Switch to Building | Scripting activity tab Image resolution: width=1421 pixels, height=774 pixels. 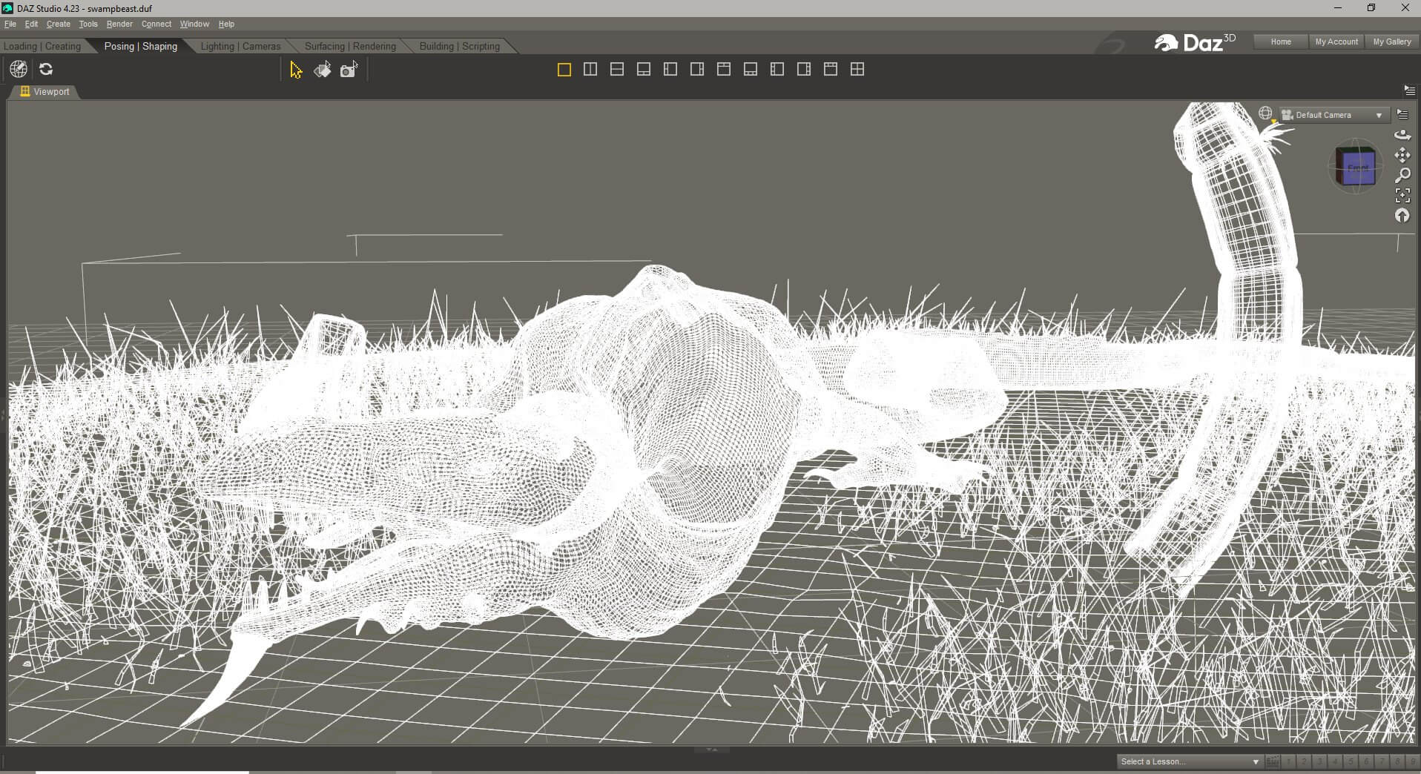pos(460,46)
